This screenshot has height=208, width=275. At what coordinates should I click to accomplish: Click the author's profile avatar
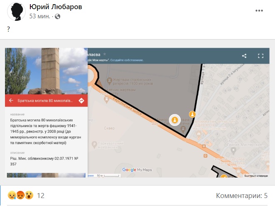point(15,11)
